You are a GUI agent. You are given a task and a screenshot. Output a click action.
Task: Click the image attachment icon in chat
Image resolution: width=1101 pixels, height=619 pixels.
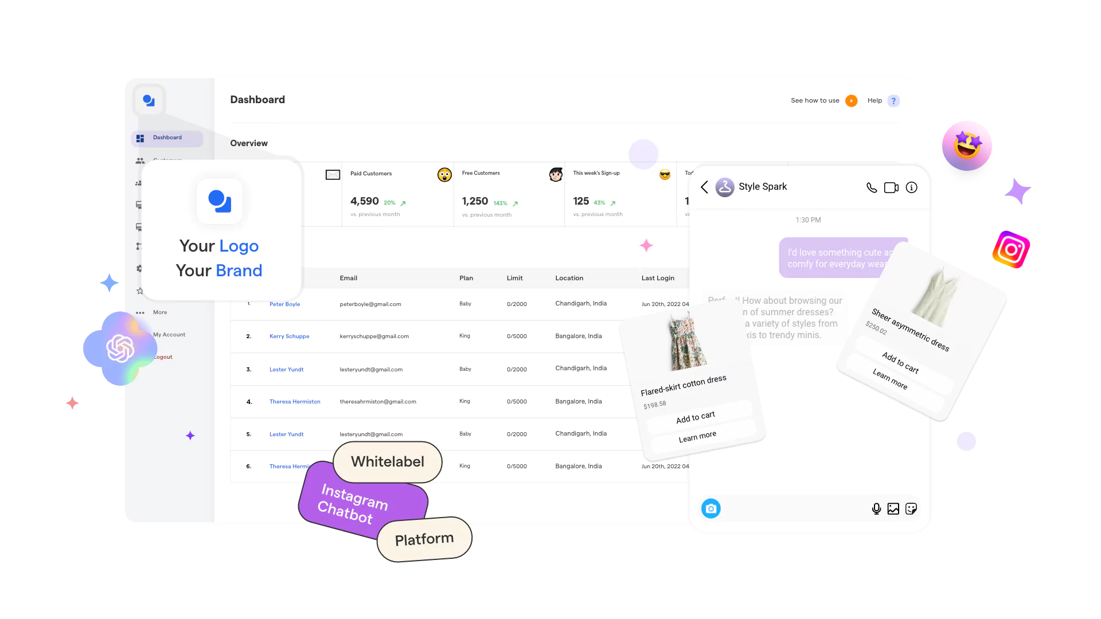point(893,508)
